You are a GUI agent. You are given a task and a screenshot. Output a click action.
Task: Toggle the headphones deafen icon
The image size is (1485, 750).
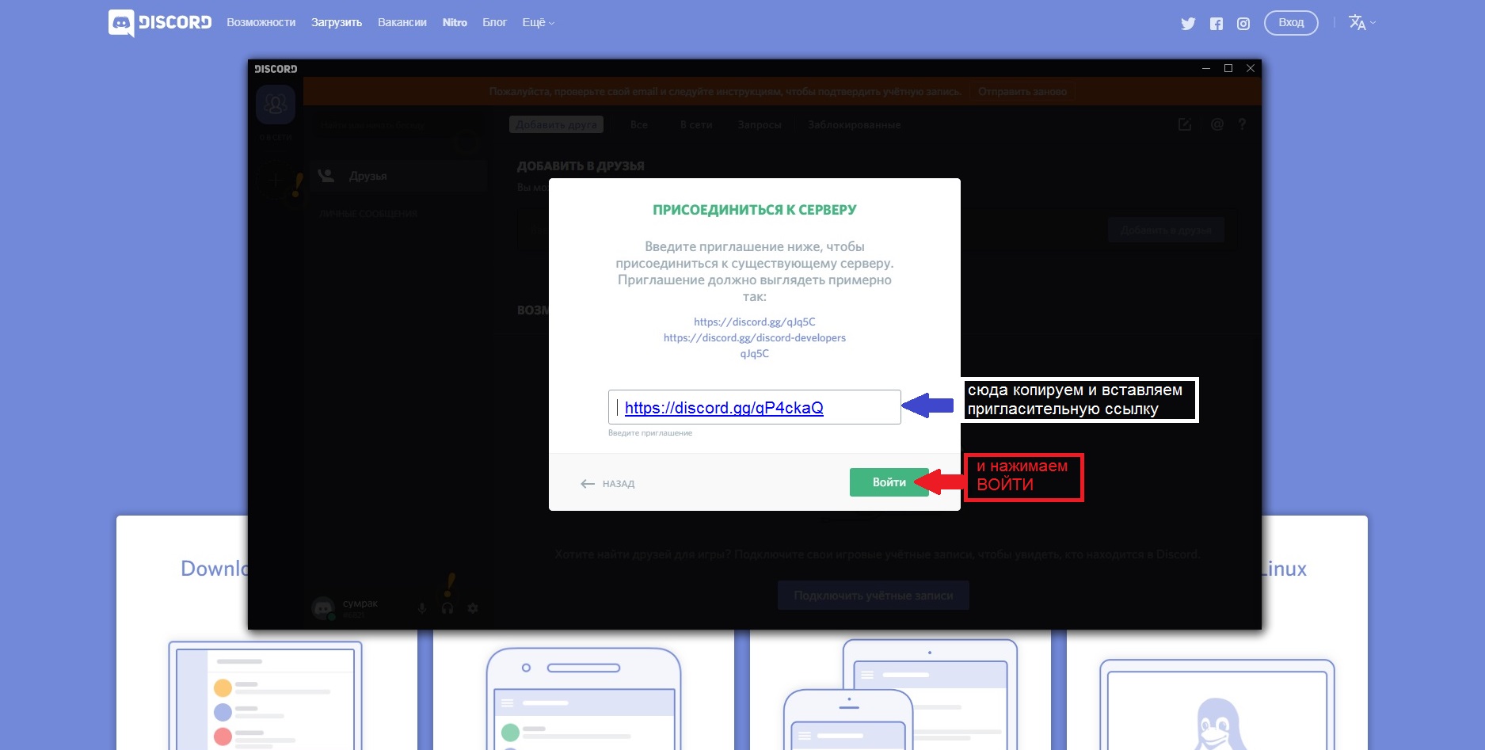(x=447, y=608)
